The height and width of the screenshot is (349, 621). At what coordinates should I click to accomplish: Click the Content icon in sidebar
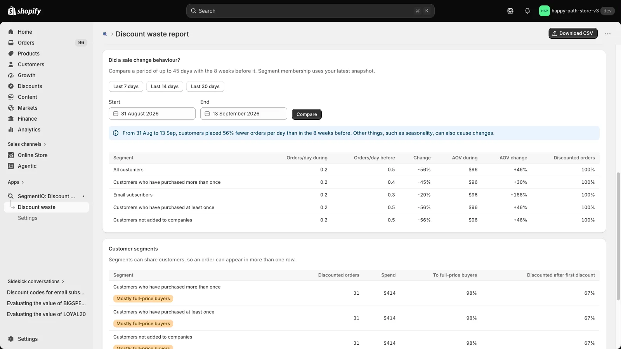11,97
